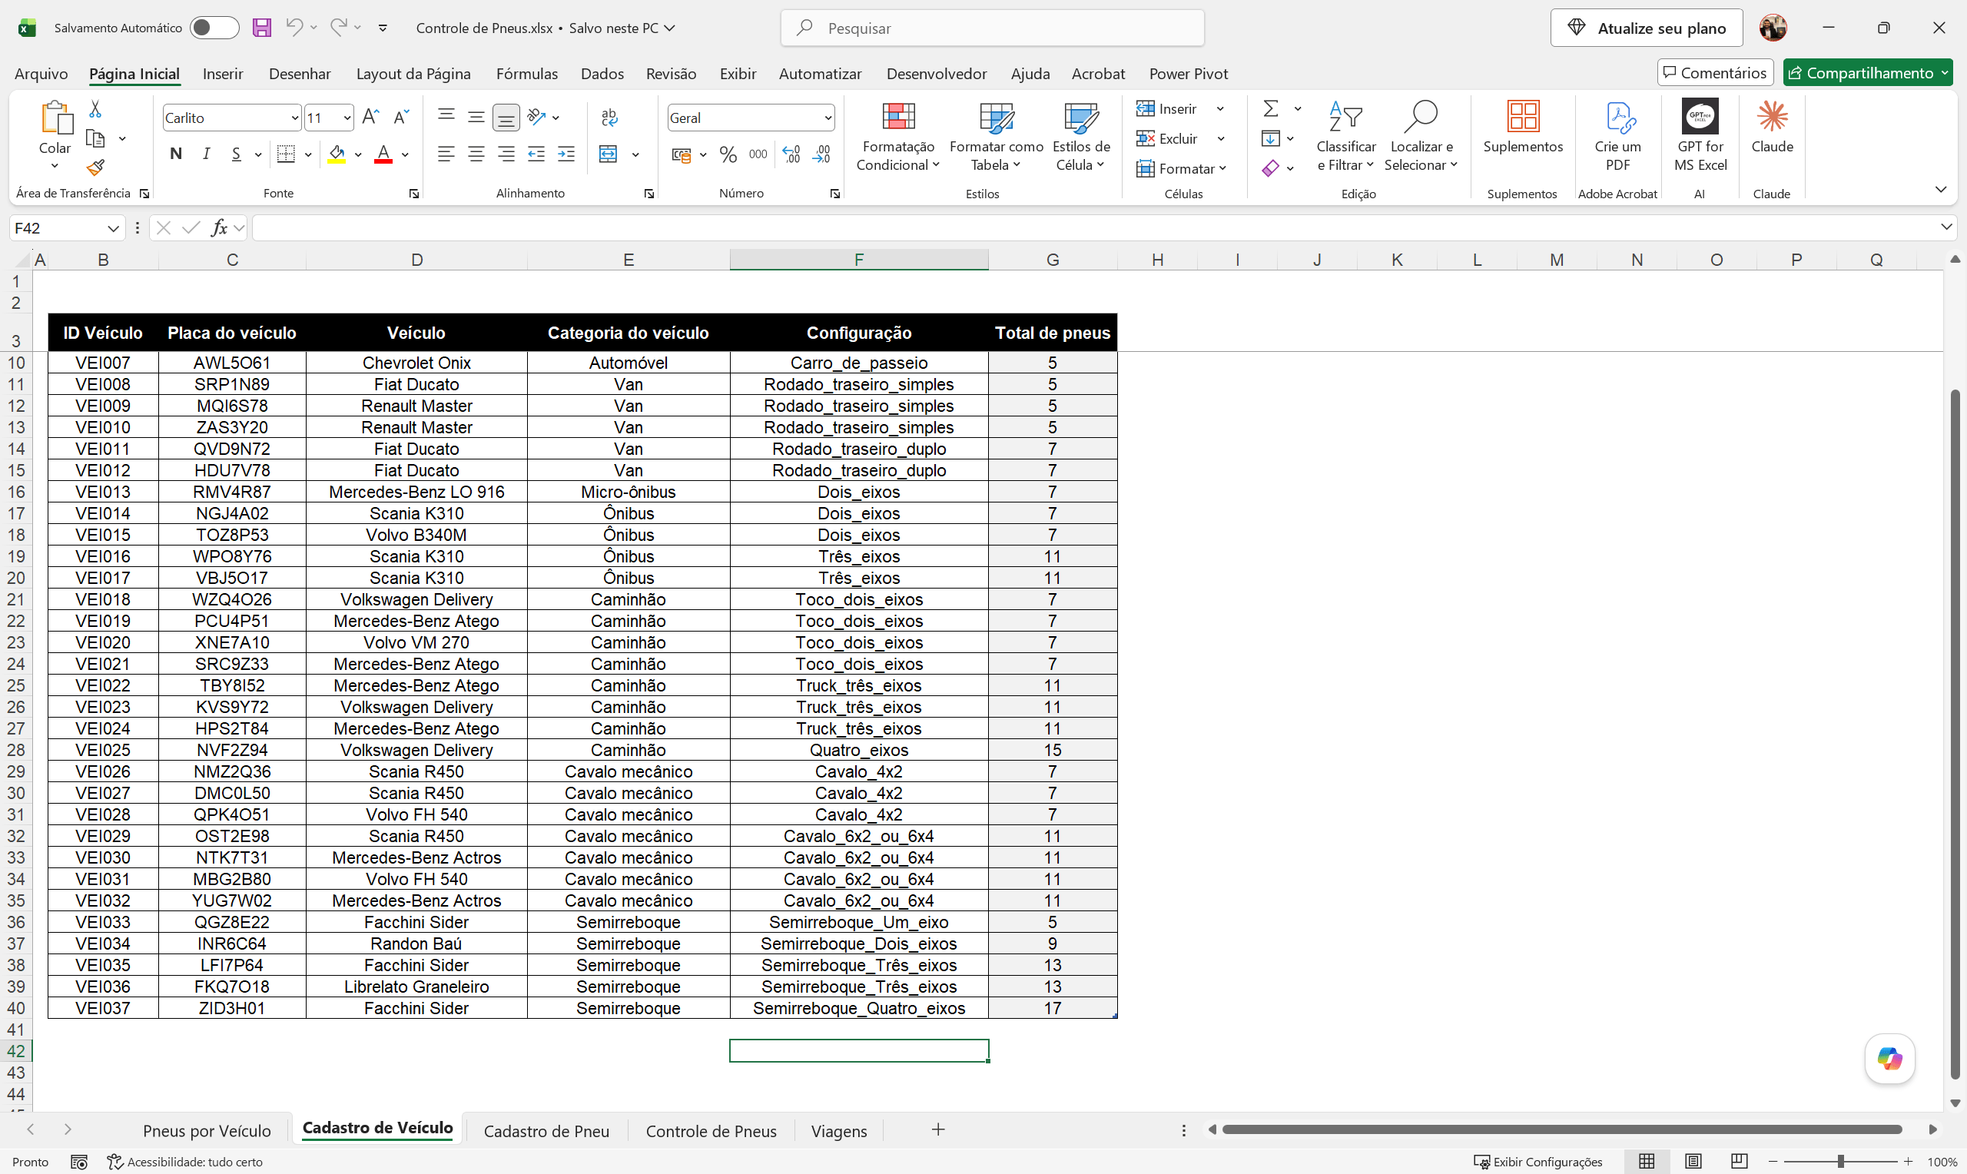Click the Undo arrow icon
The image size is (1967, 1174).
point(294,28)
